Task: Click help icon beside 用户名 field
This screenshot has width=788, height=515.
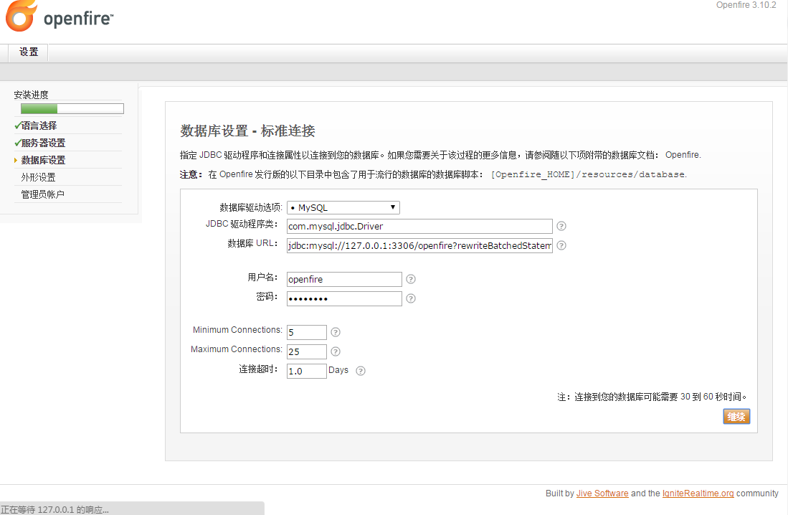Action: (x=411, y=279)
